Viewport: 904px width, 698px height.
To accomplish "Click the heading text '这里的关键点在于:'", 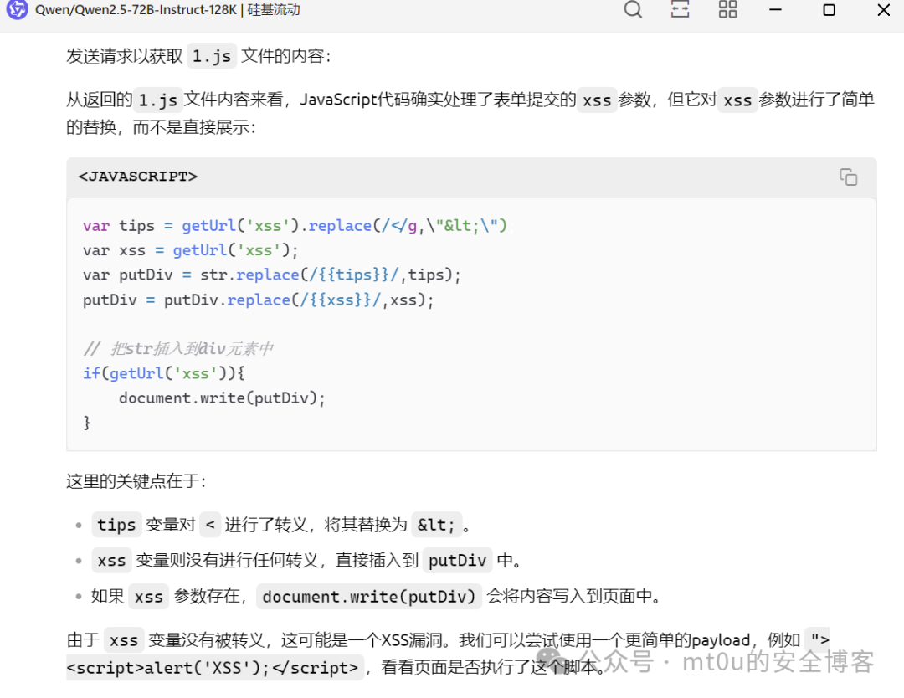I will click(x=136, y=481).
